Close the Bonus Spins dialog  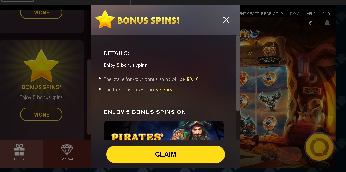point(226,20)
